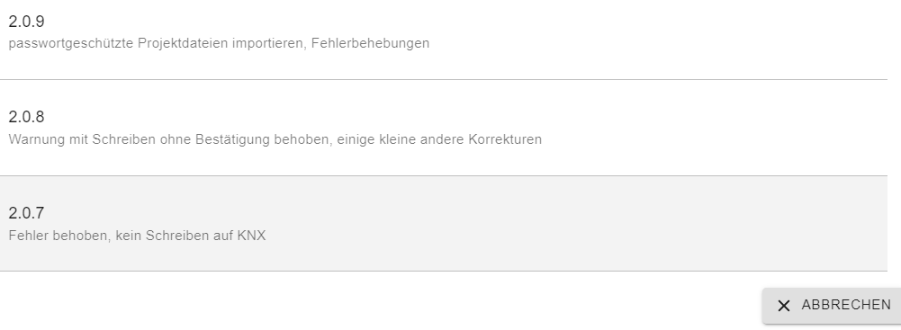The height and width of the screenshot is (330, 901).
Task: Click the Warnung mit Schreiben description text
Action: [275, 139]
